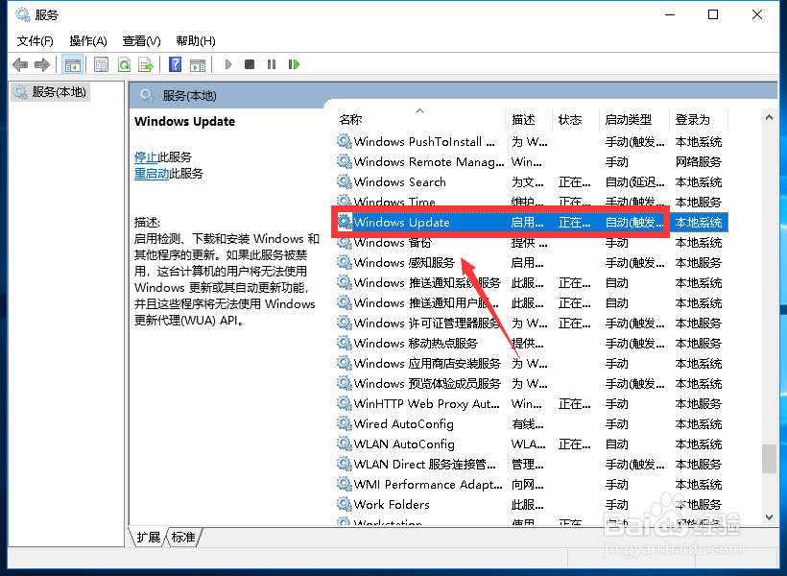This screenshot has height=576, width=787.
Task: Select the WLAN Direct 服务连接管理 row
Action: tap(532, 464)
